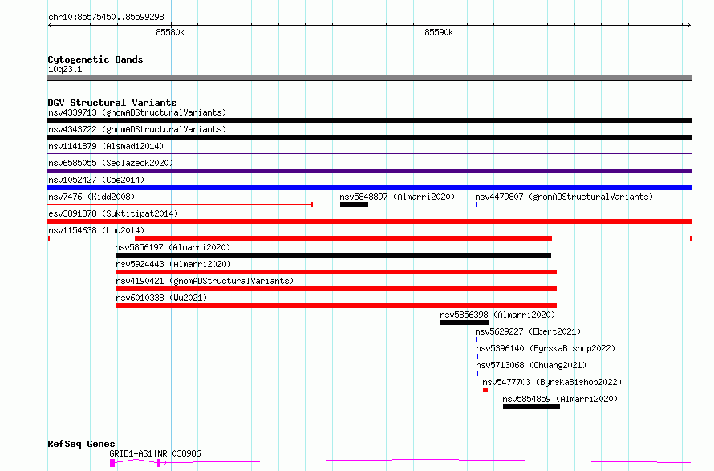Viewport: 714px width, 471px height.
Task: Click the blue nsv1052427 variant bar
Action: point(369,188)
